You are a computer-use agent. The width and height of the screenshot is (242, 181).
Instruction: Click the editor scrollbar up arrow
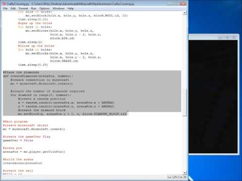[185, 13]
